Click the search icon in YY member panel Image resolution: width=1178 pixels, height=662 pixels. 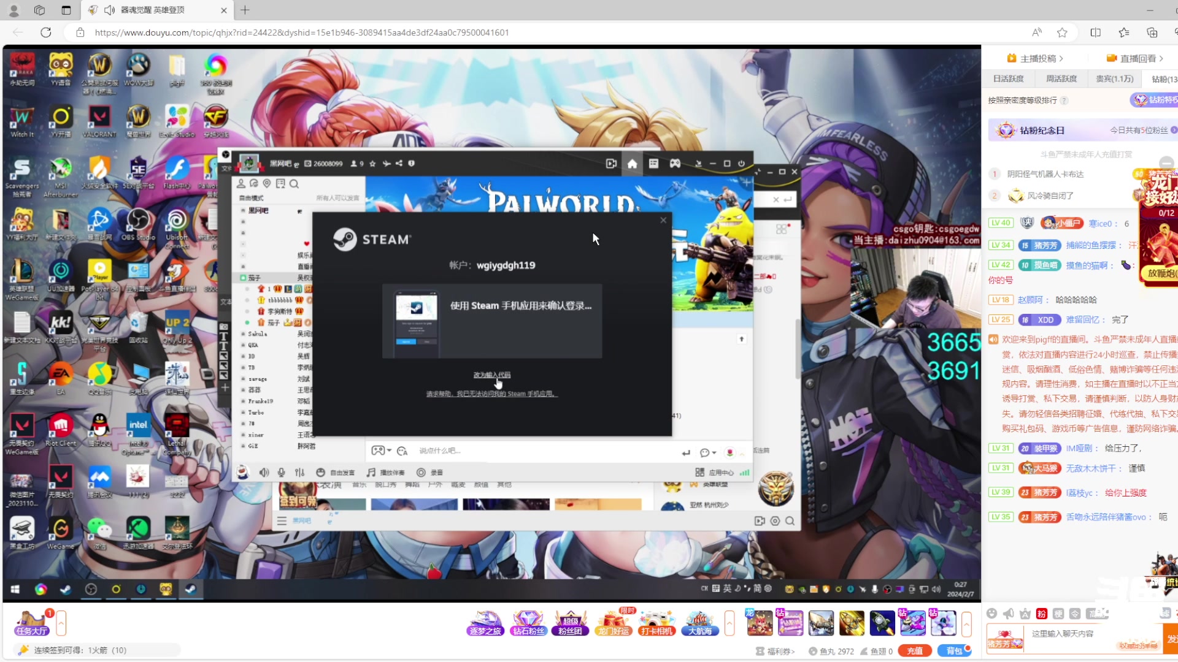click(294, 184)
